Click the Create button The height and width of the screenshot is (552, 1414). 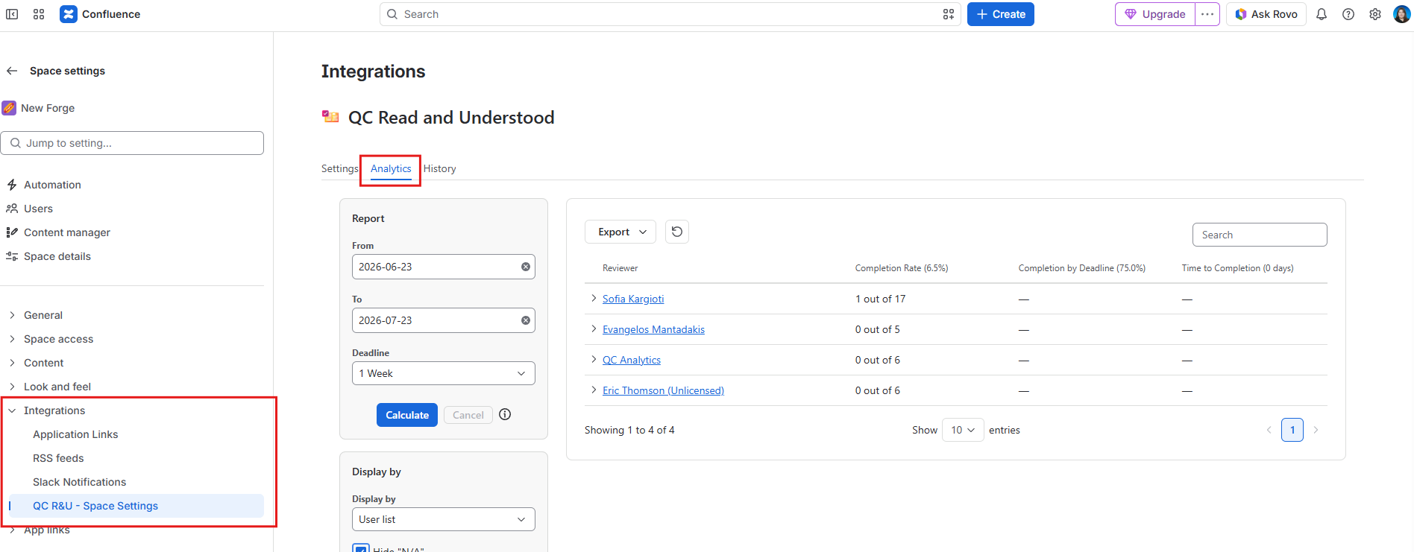click(1001, 14)
